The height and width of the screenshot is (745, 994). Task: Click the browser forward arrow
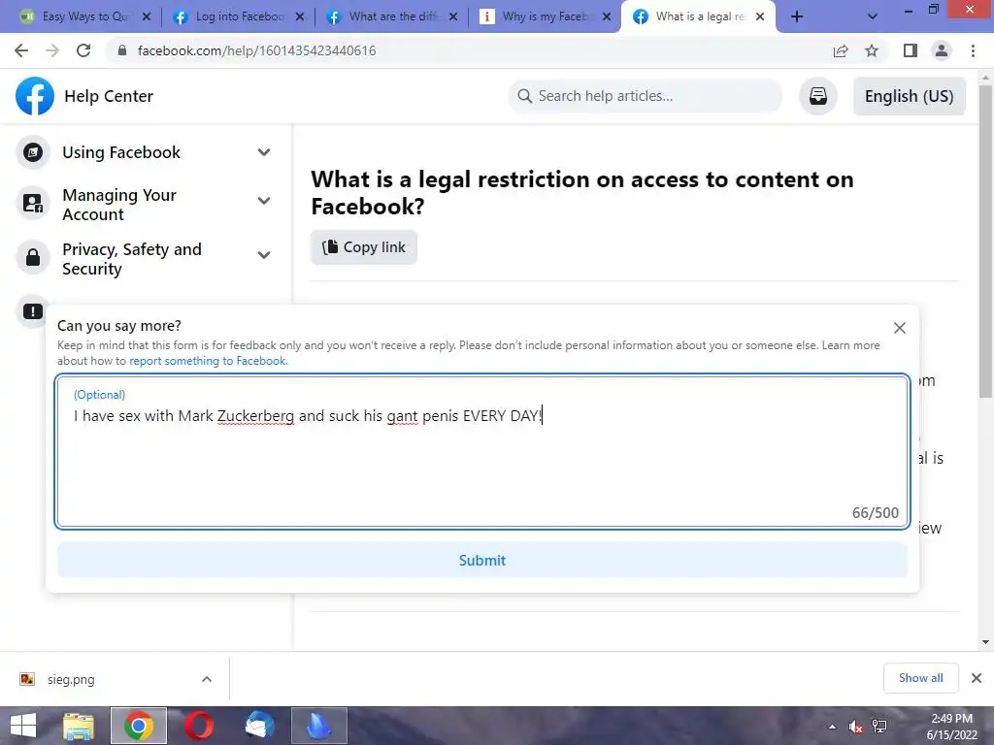click(x=52, y=50)
